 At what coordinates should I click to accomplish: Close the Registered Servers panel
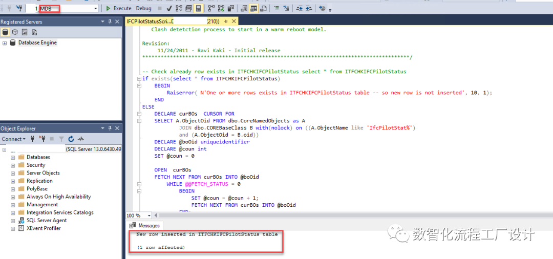[117, 22]
